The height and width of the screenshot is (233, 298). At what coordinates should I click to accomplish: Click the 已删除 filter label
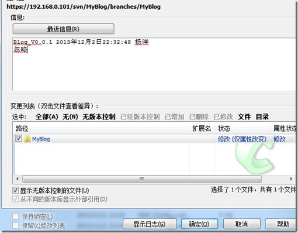coord(199,117)
